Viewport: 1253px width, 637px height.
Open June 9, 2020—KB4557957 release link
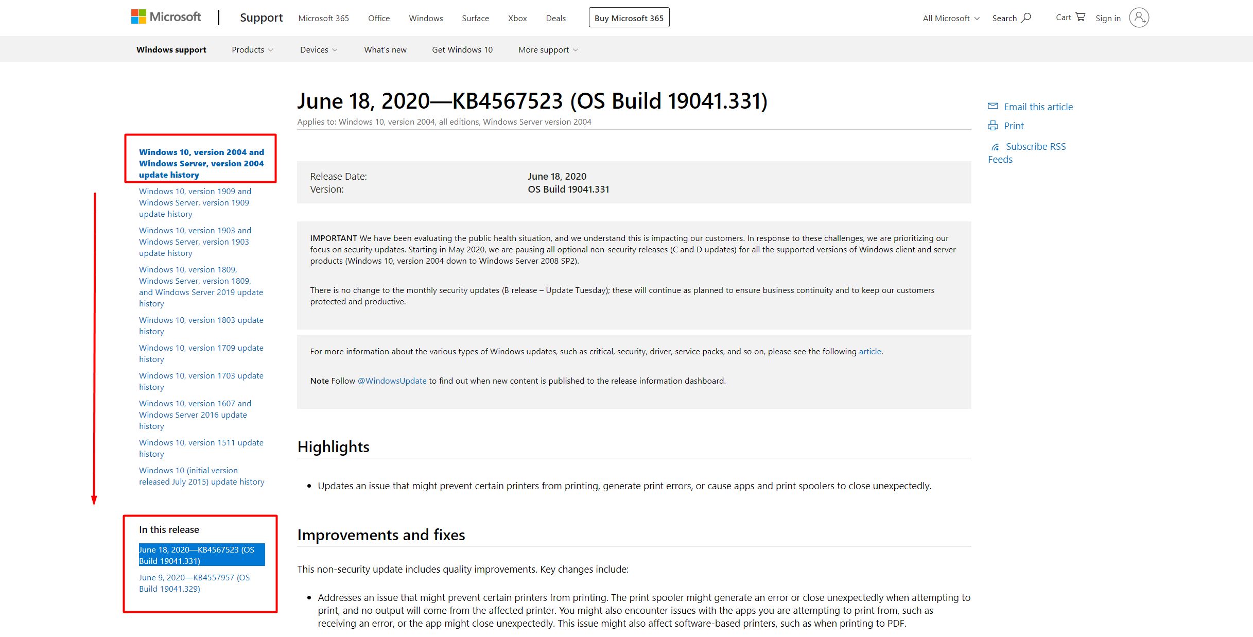194,583
